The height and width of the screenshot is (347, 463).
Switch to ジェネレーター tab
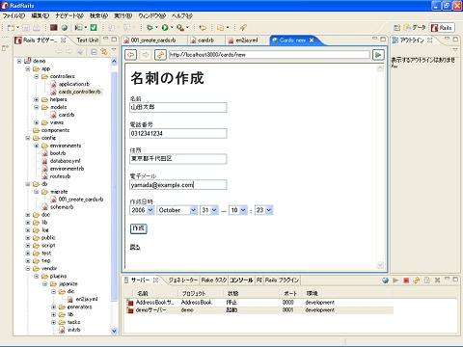pyautogui.click(x=183, y=280)
